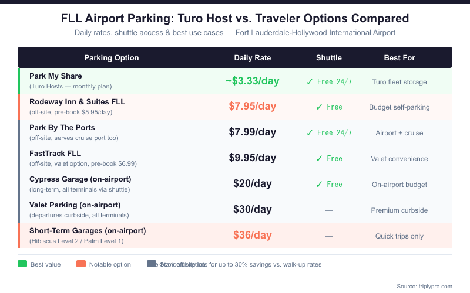Viewport: 470px width, 293px height.
Task: Open the triplypro.com source link
Action: (x=424, y=286)
